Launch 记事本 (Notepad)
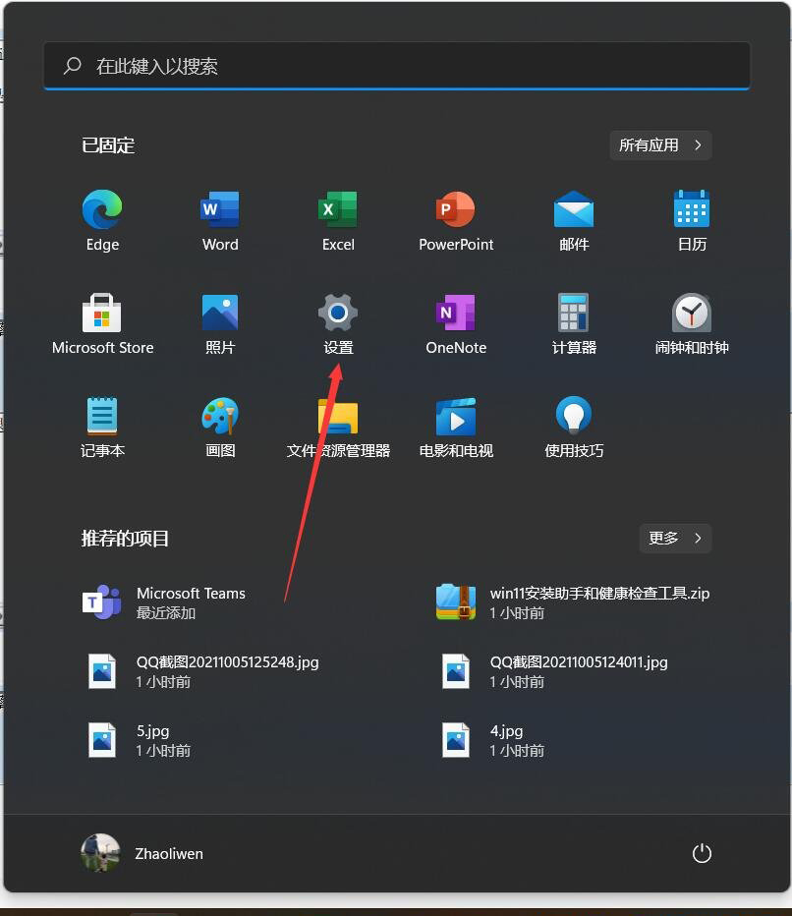Screen dimensions: 792x916 click(x=101, y=415)
